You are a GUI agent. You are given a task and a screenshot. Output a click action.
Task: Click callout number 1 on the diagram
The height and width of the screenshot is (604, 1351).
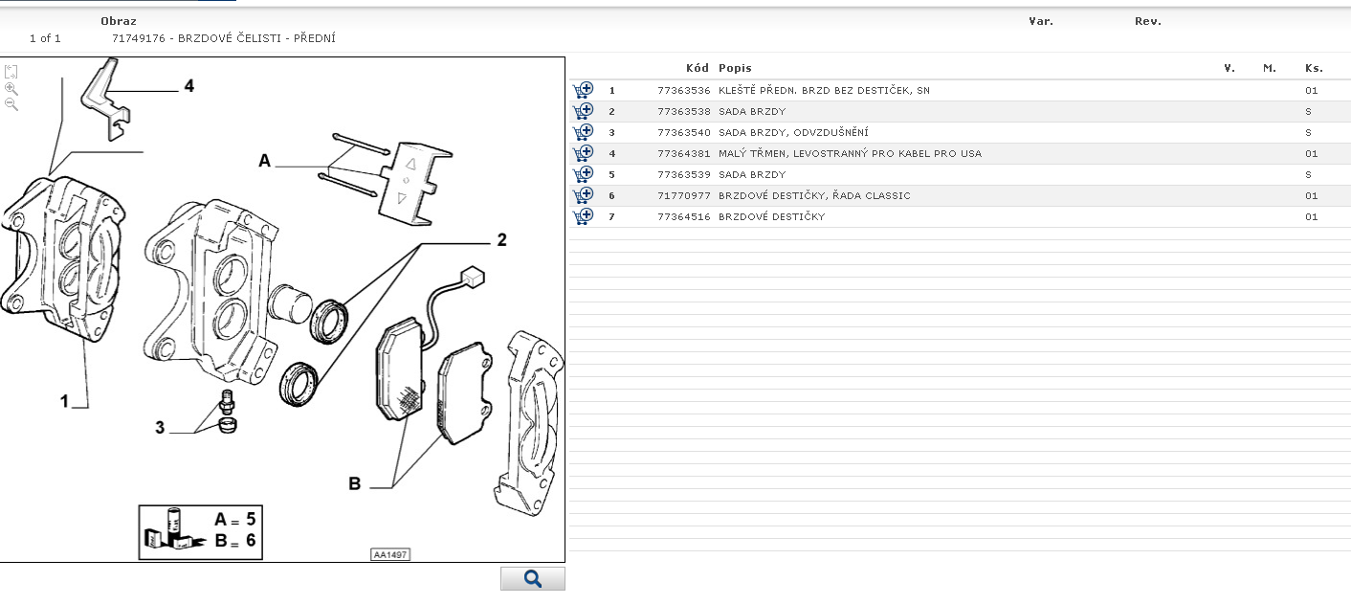tap(65, 402)
